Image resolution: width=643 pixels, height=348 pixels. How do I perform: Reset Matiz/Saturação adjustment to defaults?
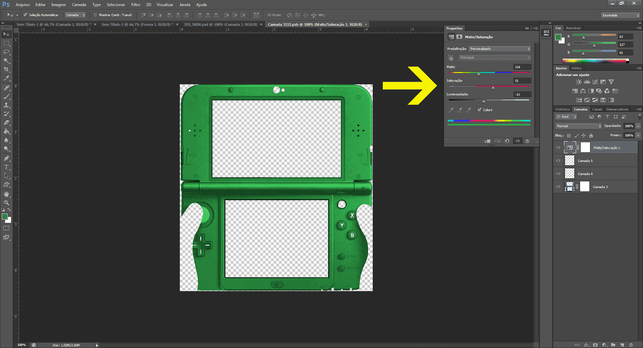[507, 141]
